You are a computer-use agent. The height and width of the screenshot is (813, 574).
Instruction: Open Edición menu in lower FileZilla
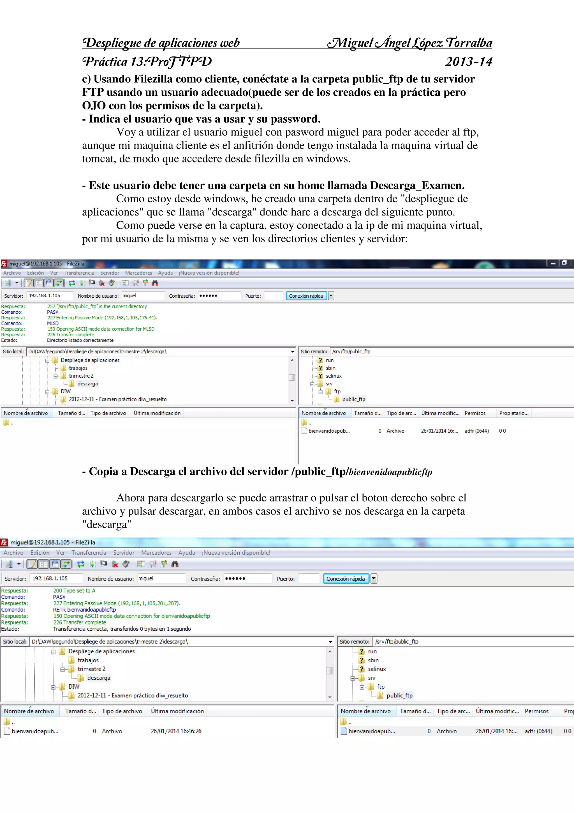pos(40,552)
